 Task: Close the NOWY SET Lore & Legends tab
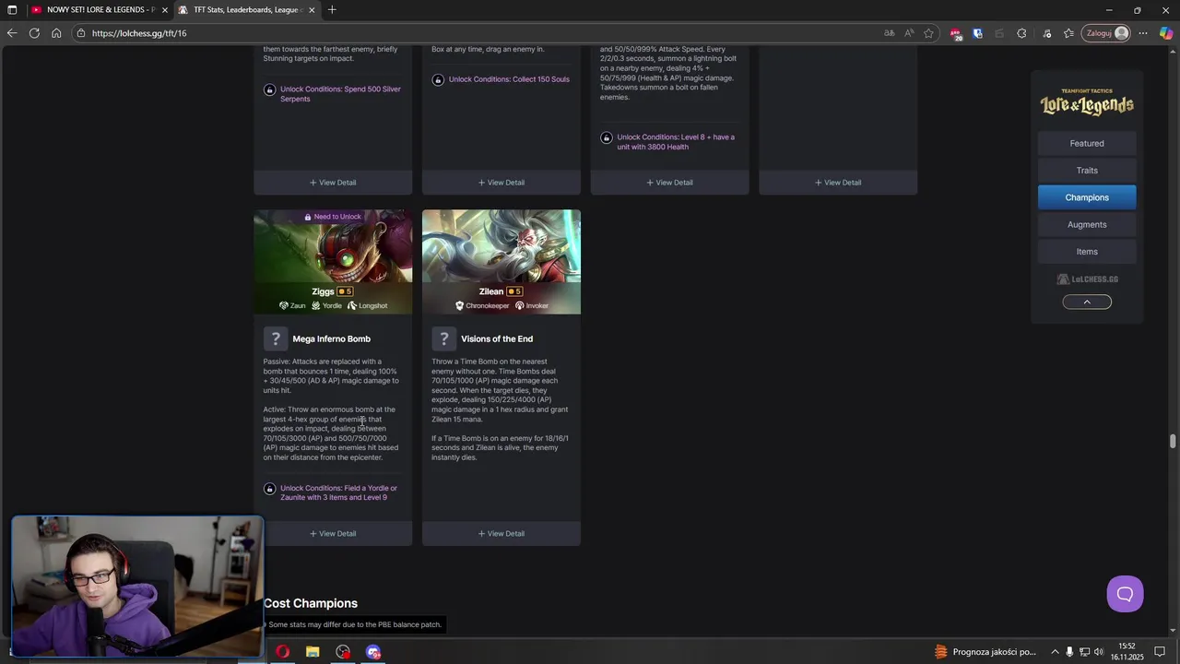pos(165,10)
